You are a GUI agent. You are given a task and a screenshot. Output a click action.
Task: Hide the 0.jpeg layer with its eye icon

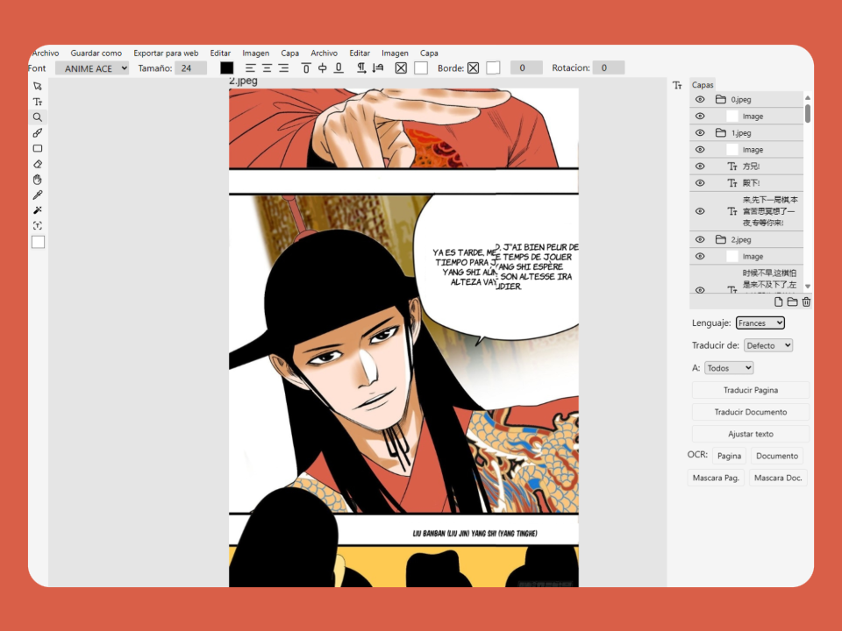[x=699, y=99]
